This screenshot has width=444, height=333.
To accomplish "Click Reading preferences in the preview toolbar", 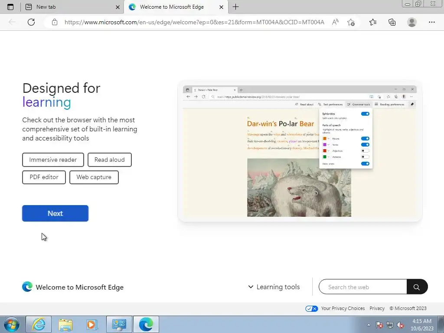I will (389, 104).
